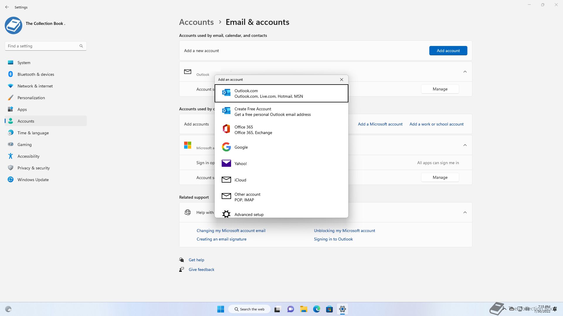The width and height of the screenshot is (563, 316).
Task: Click Manage for the Microsoft account
Action: click(440, 177)
